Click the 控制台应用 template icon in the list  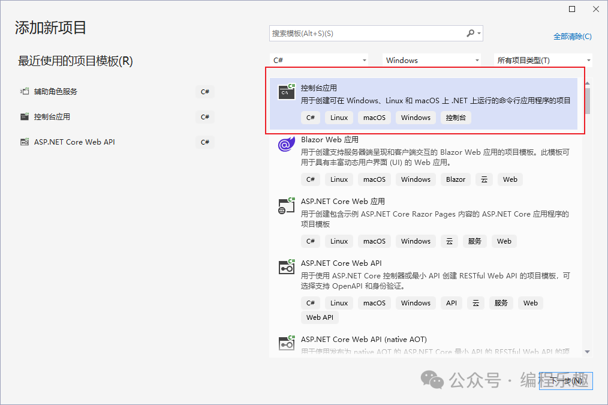point(287,92)
